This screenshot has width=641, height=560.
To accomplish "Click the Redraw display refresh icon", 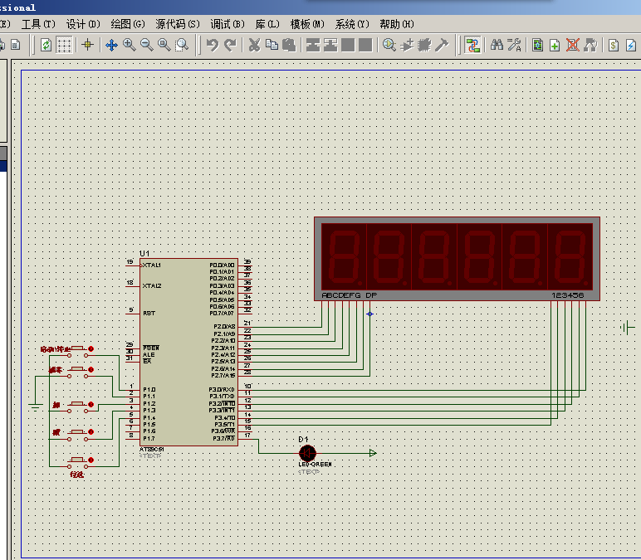I will coord(46,45).
